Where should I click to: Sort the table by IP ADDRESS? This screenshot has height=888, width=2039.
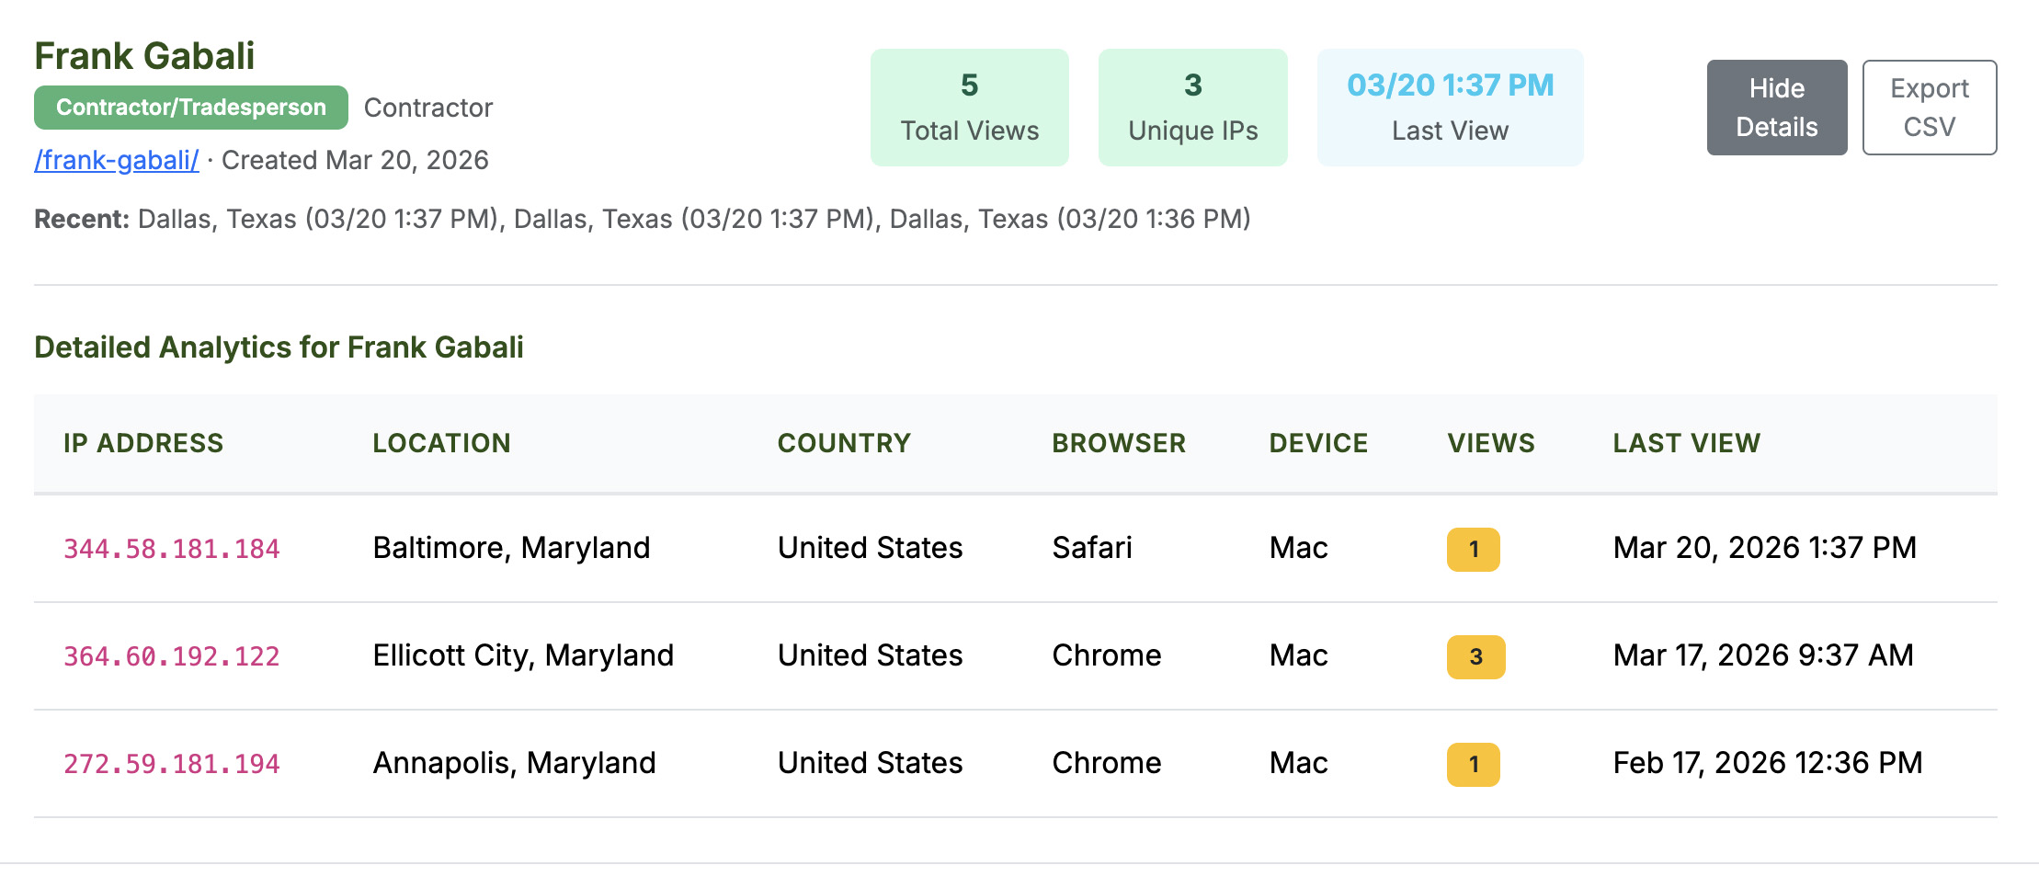[x=143, y=443]
